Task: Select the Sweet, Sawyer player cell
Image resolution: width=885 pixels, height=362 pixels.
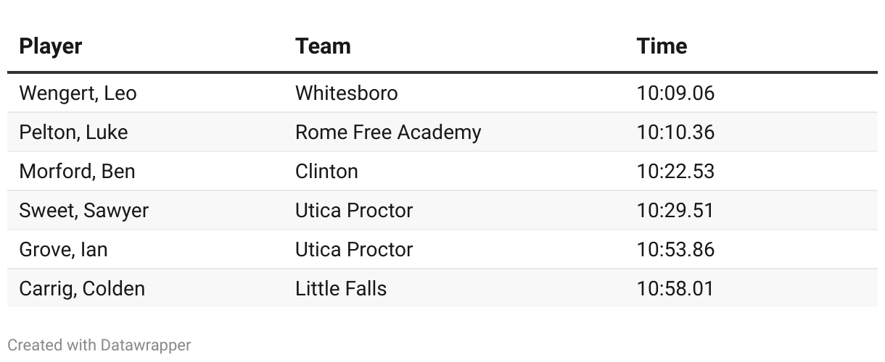Action: (84, 211)
